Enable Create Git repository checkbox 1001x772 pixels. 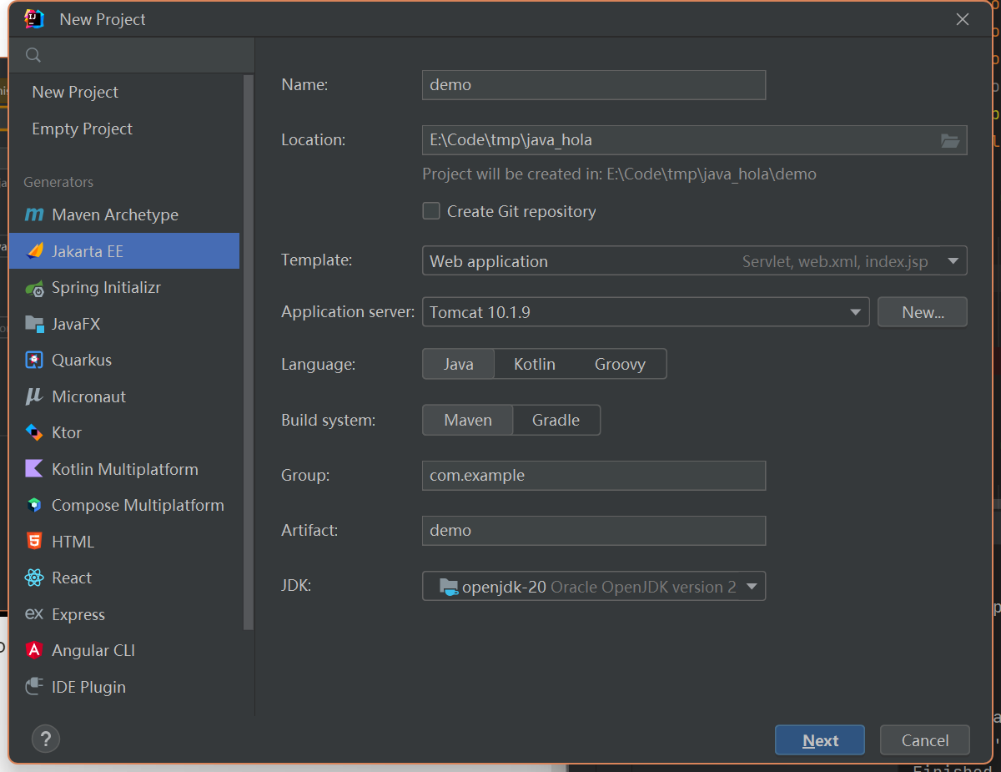click(431, 211)
